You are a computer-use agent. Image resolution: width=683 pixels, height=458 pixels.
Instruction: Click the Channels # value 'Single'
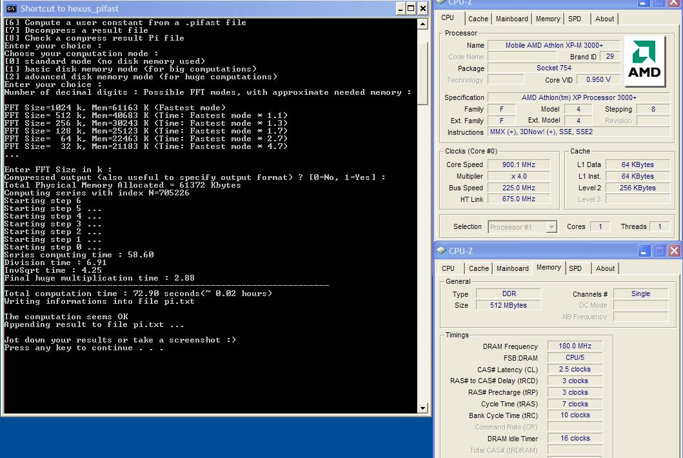pyautogui.click(x=640, y=294)
